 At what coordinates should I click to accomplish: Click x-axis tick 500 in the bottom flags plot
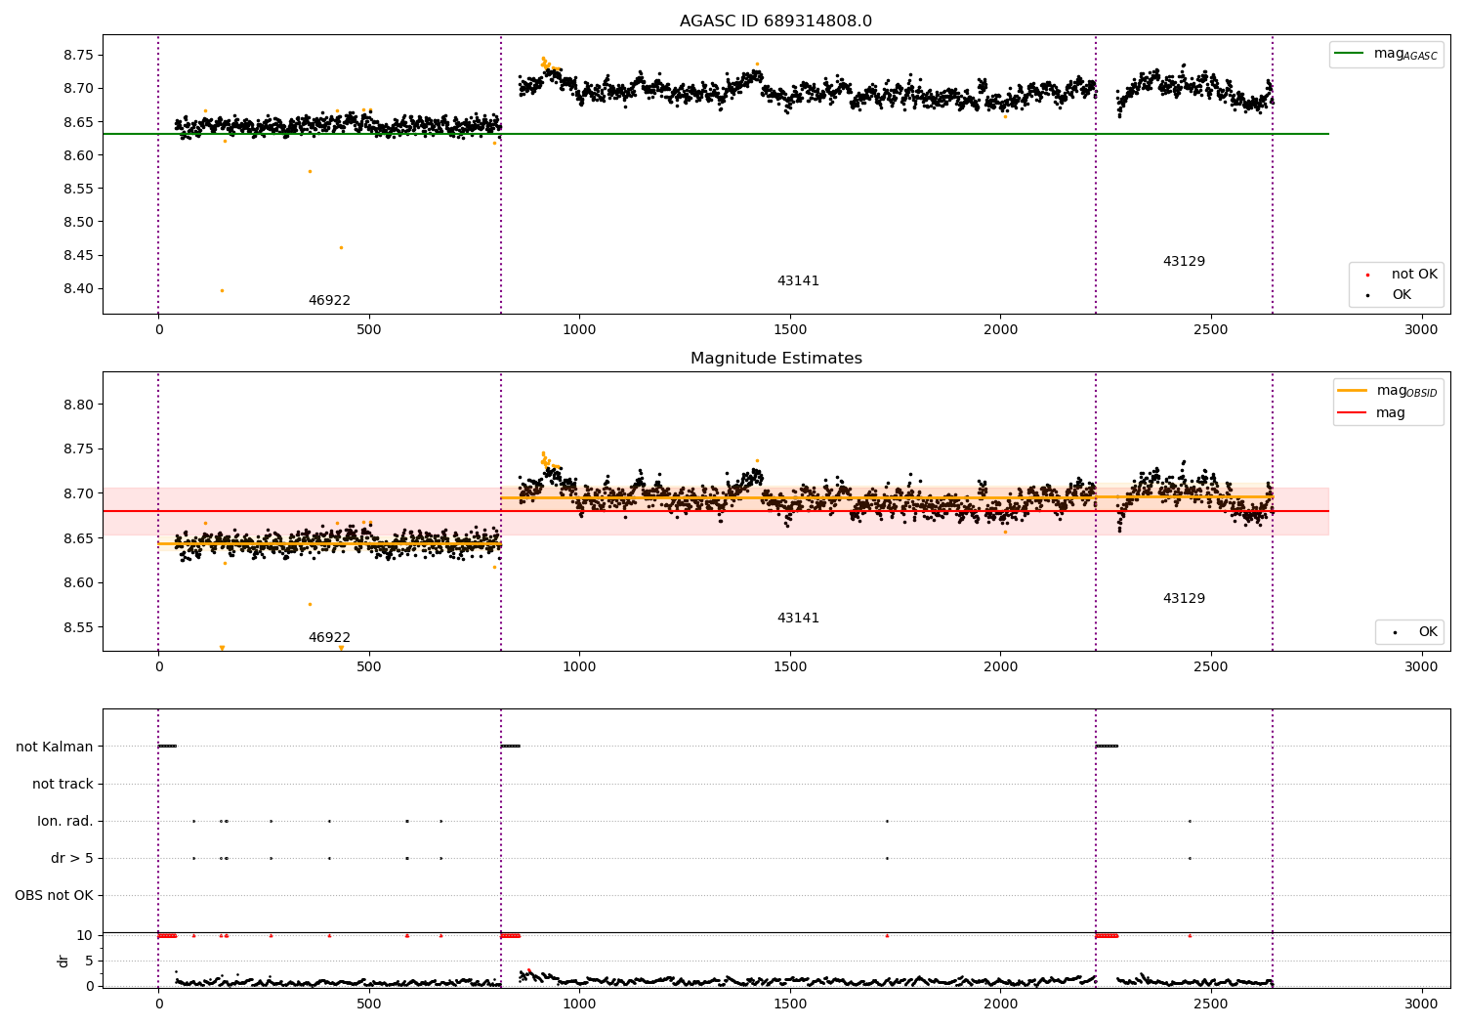click(x=369, y=1004)
